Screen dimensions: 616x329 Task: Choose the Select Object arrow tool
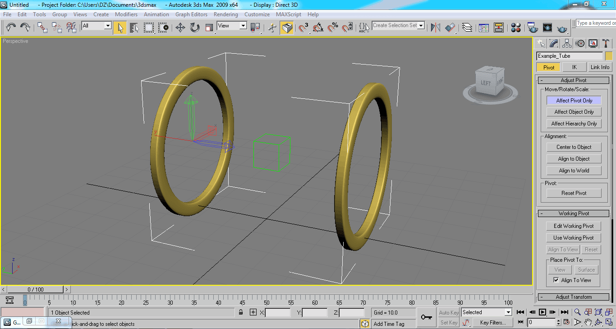(120, 28)
